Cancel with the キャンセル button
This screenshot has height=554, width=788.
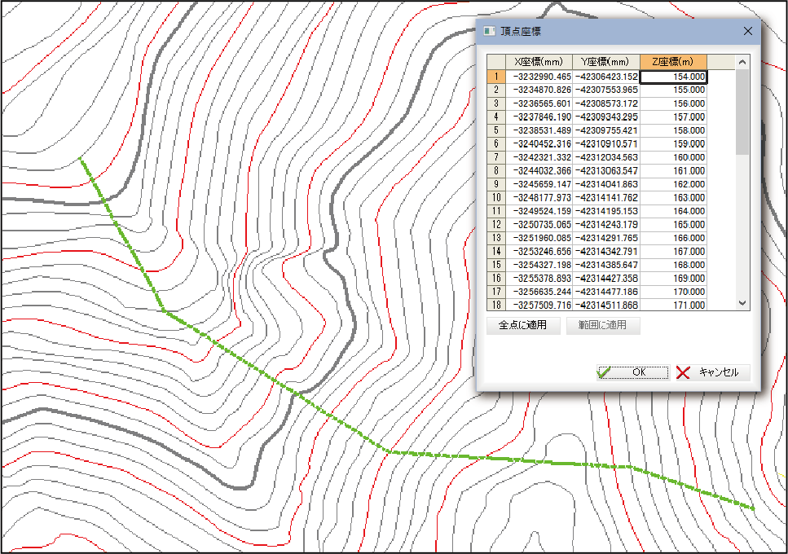point(713,372)
